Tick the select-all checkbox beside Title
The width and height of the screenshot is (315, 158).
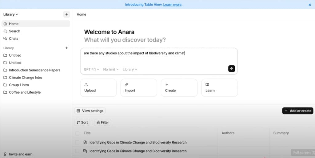(x=77, y=133)
